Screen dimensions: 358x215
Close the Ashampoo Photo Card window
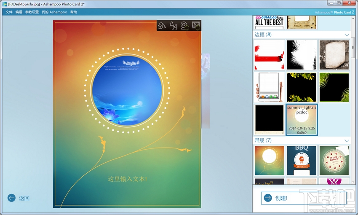tap(349, 3)
